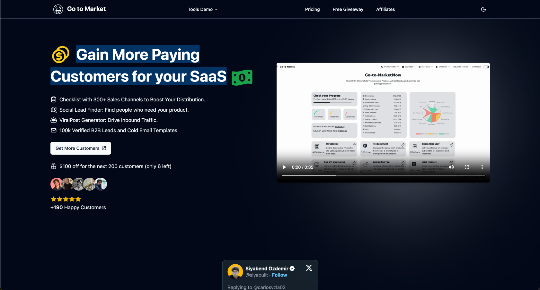Toggle dark mode with the moon icon

click(x=483, y=9)
